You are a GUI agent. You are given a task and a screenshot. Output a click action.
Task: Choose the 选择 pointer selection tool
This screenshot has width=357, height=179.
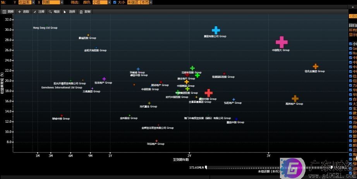[x=69, y=12]
